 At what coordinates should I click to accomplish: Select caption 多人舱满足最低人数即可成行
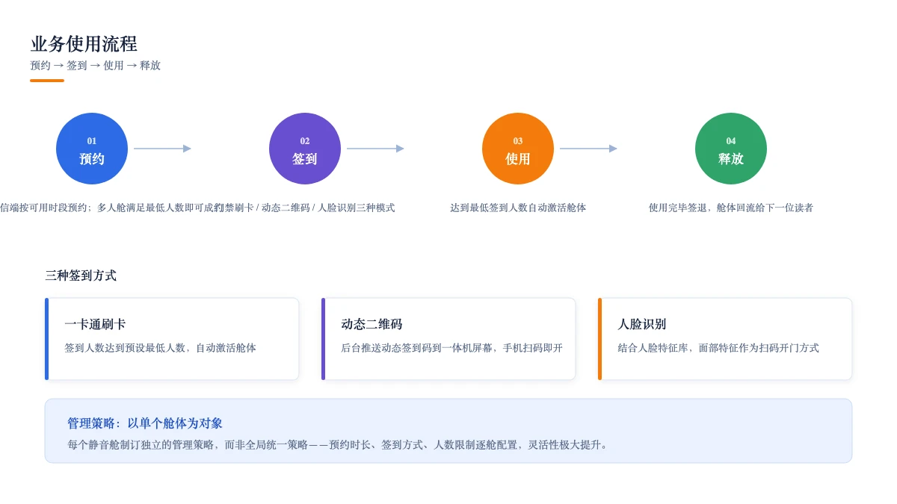pyautogui.click(x=160, y=208)
